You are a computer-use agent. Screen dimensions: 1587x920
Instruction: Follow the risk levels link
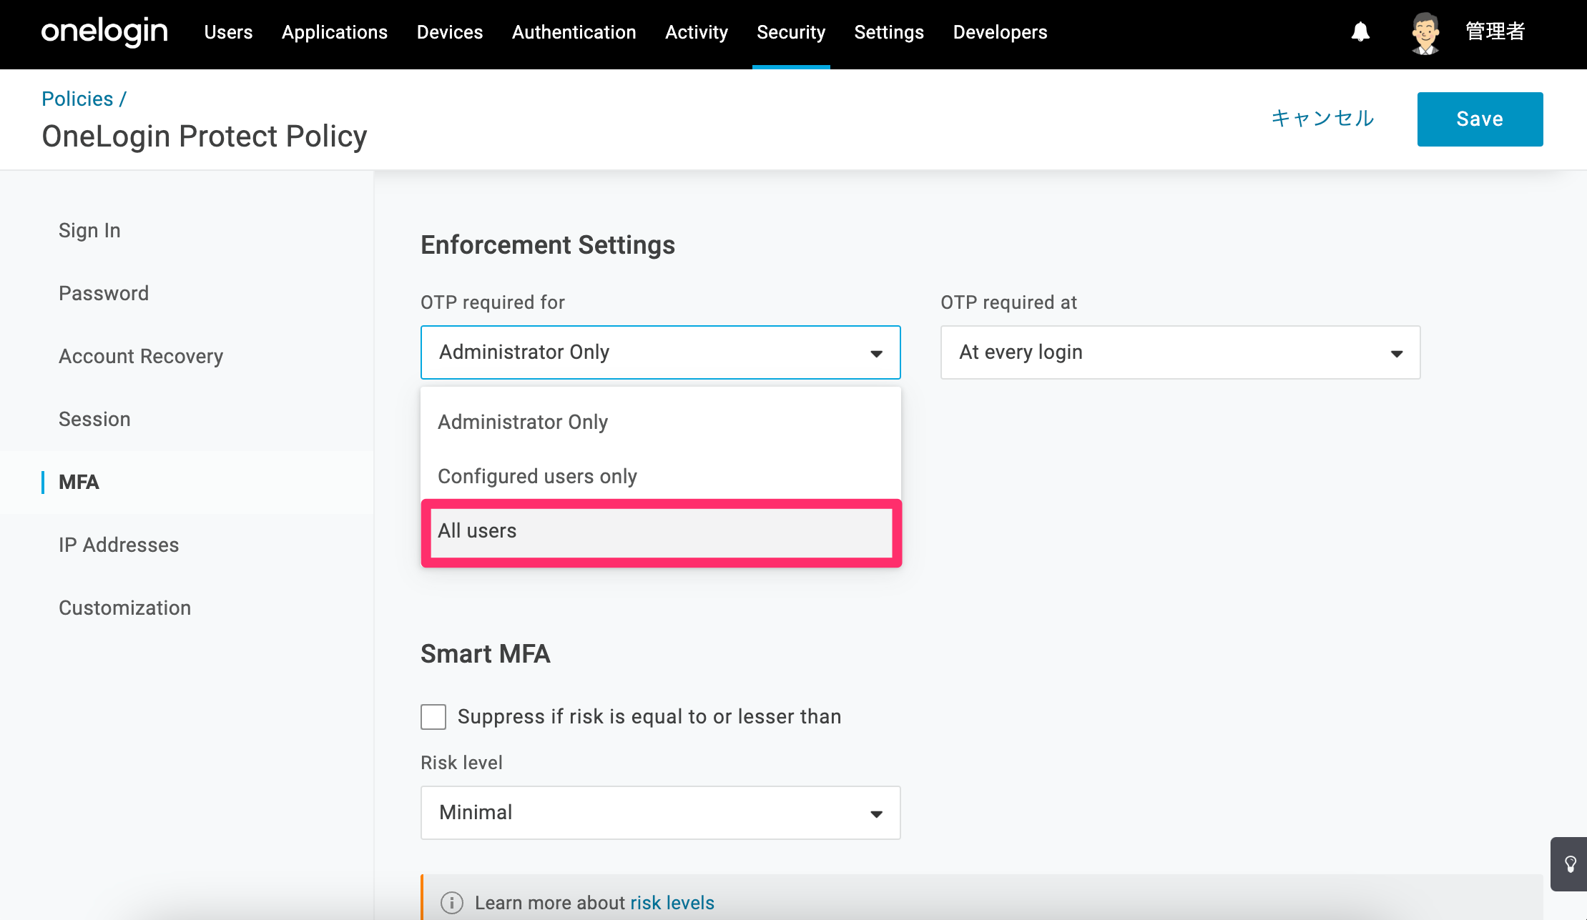672,903
